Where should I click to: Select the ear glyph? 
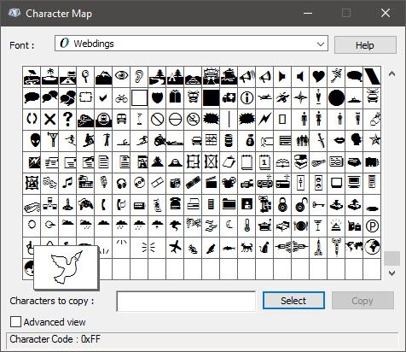pos(139,77)
